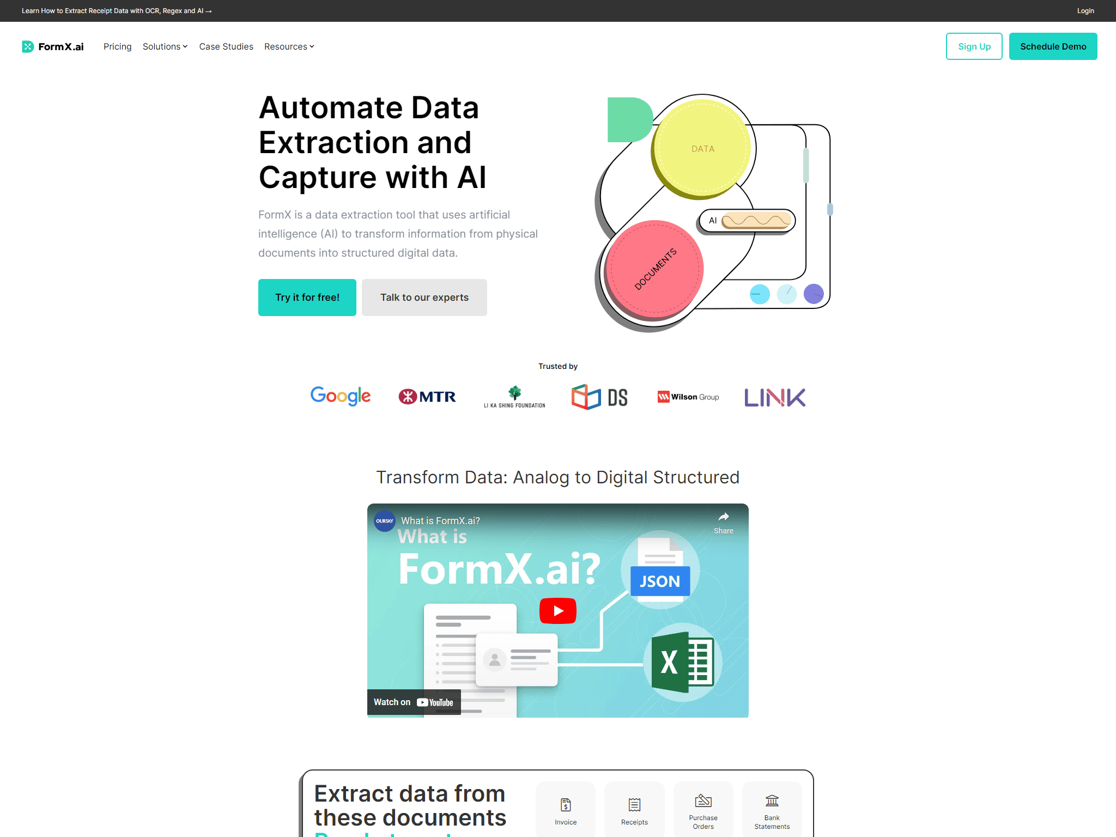Click the Automate Data Extraction headline
The width and height of the screenshot is (1116, 837).
pyautogui.click(x=373, y=142)
